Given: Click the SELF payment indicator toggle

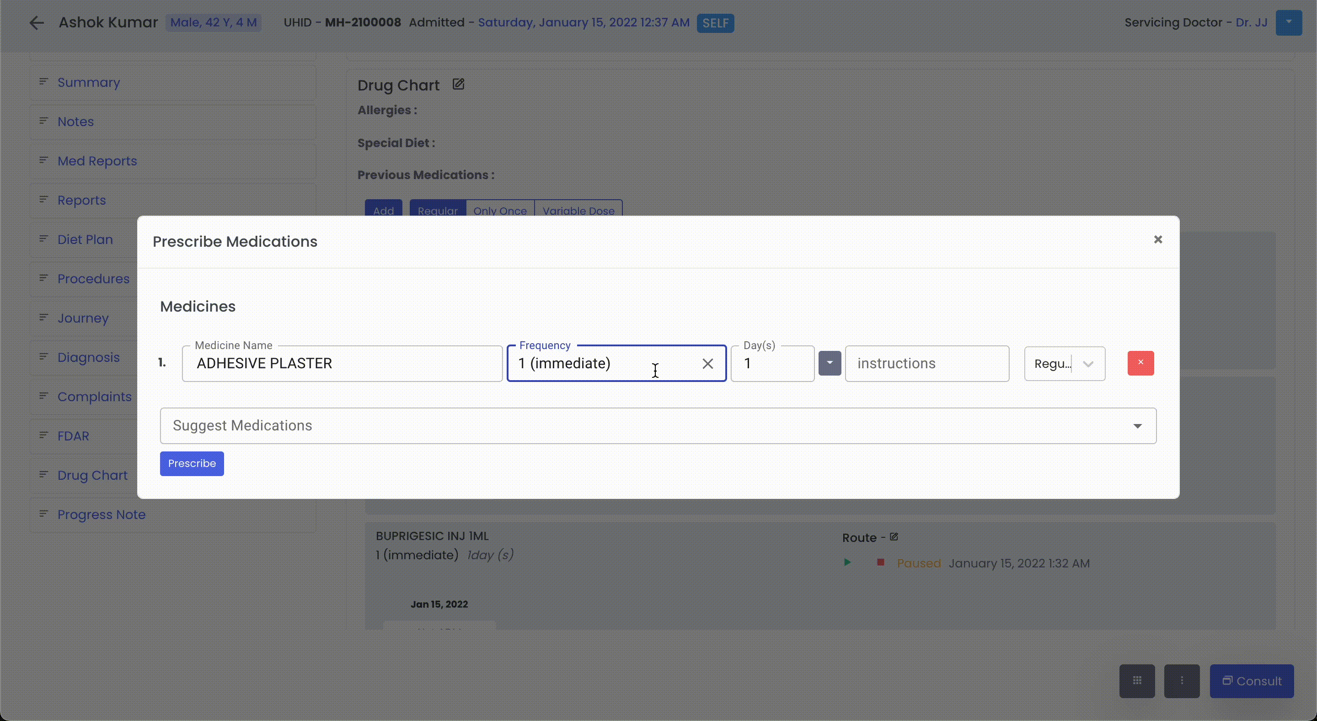Looking at the screenshot, I should pos(716,22).
